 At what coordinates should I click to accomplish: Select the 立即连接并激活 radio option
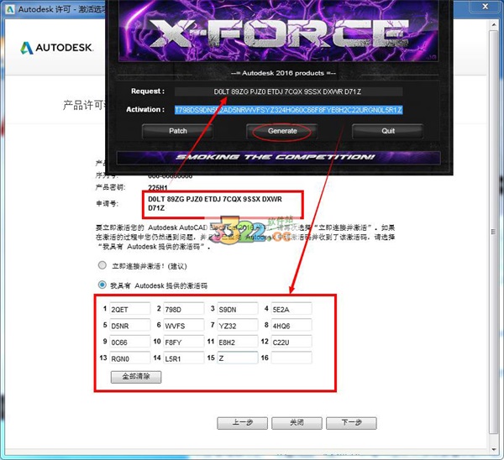[102, 265]
